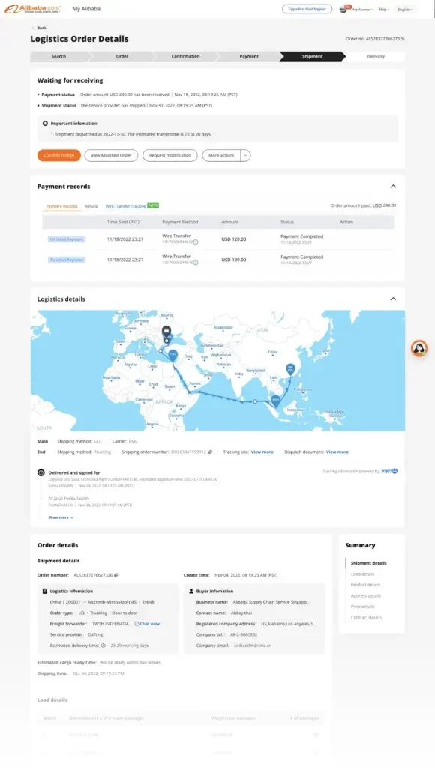
Task: Select the current-location package pin on map
Action: pos(166,331)
